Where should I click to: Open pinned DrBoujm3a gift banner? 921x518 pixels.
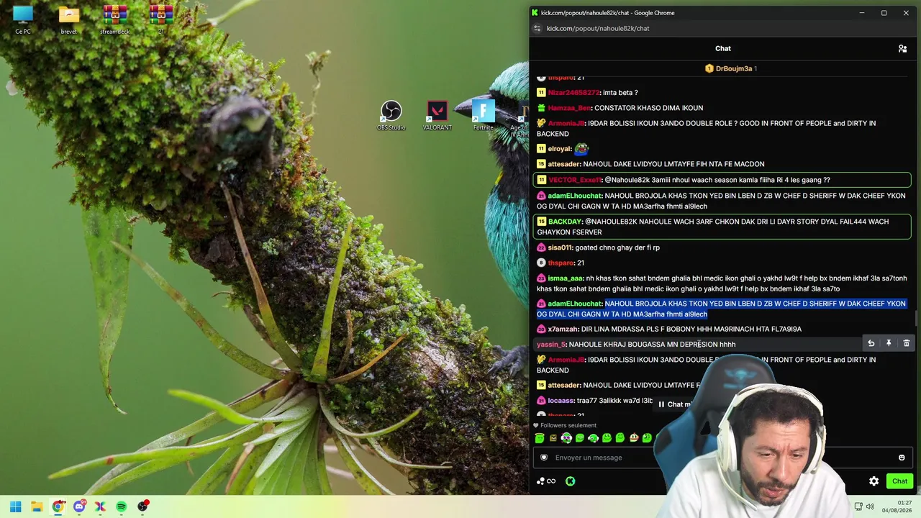pyautogui.click(x=730, y=68)
